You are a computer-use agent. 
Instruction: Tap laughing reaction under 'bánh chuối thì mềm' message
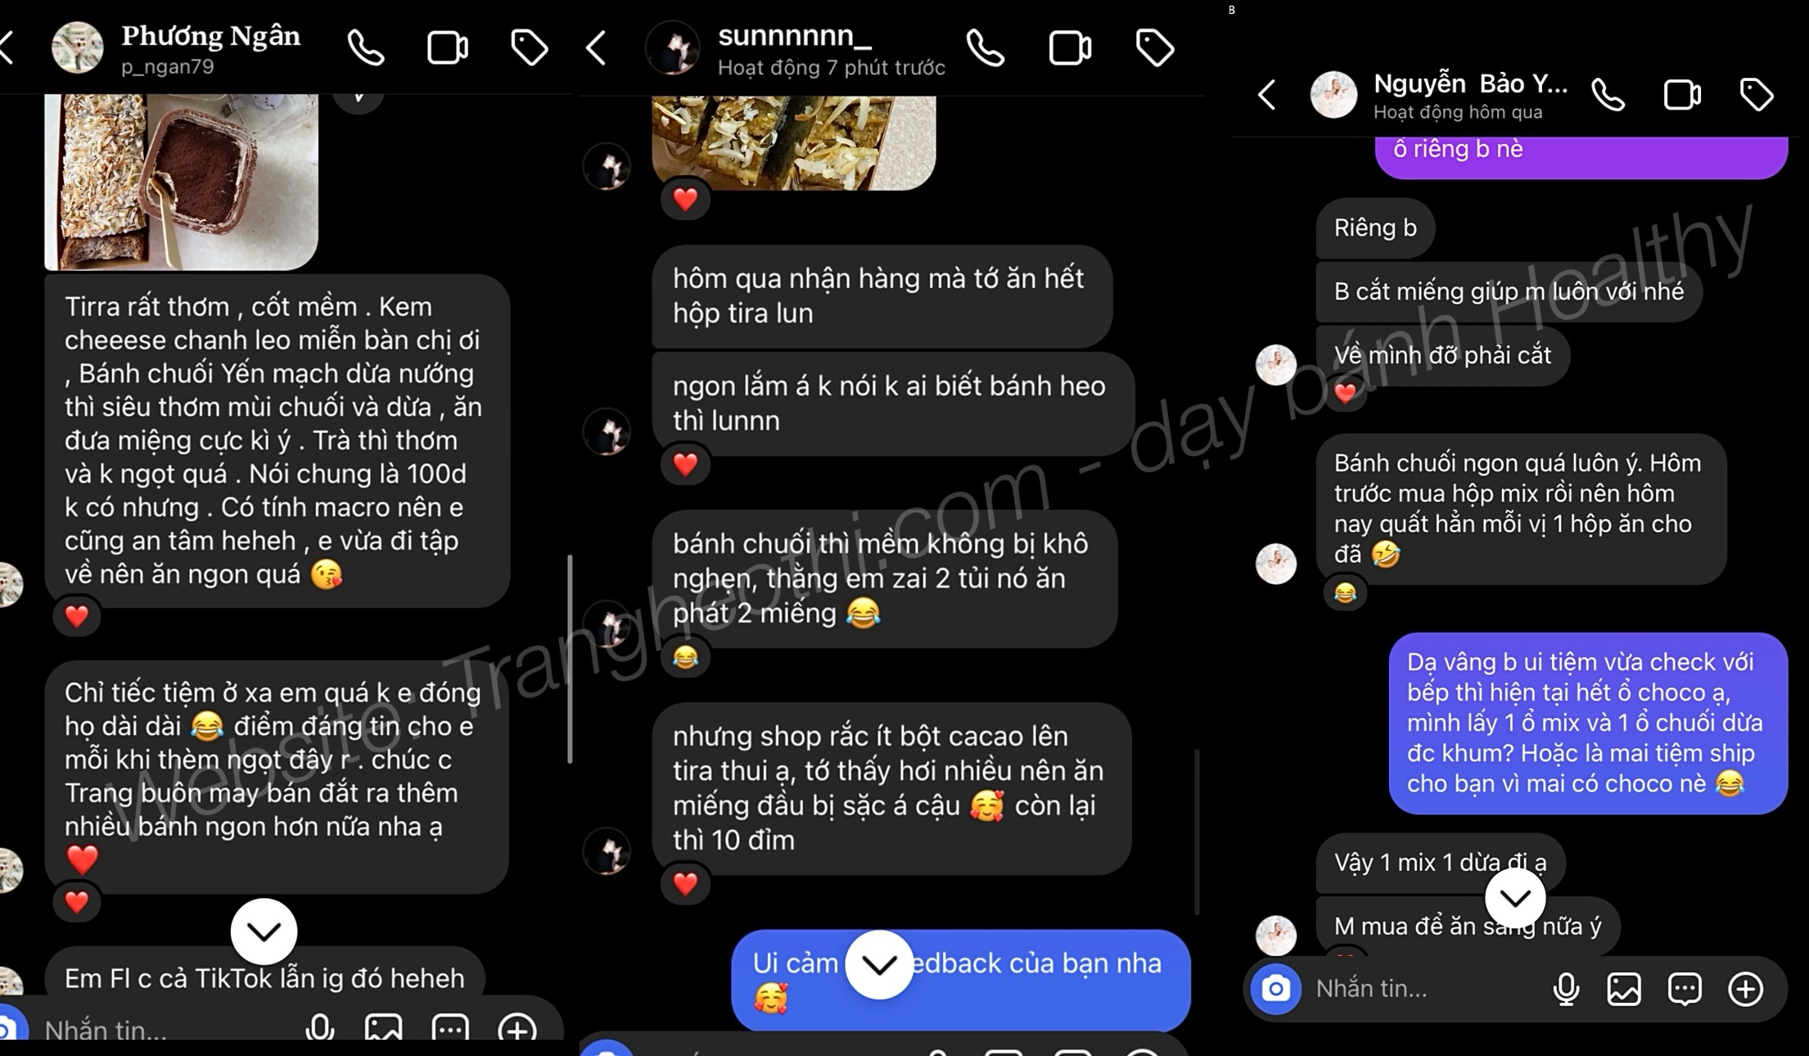click(x=685, y=657)
